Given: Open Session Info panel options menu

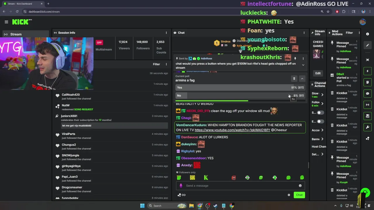Looking at the screenshot, I should [x=166, y=33].
